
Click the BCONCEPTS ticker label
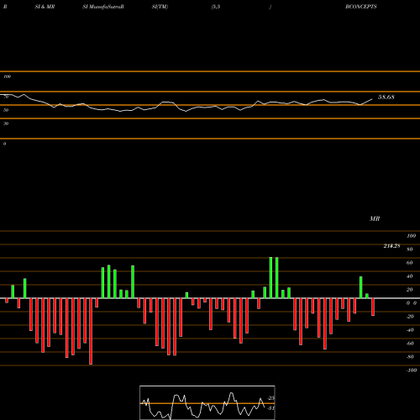(x=361, y=7)
